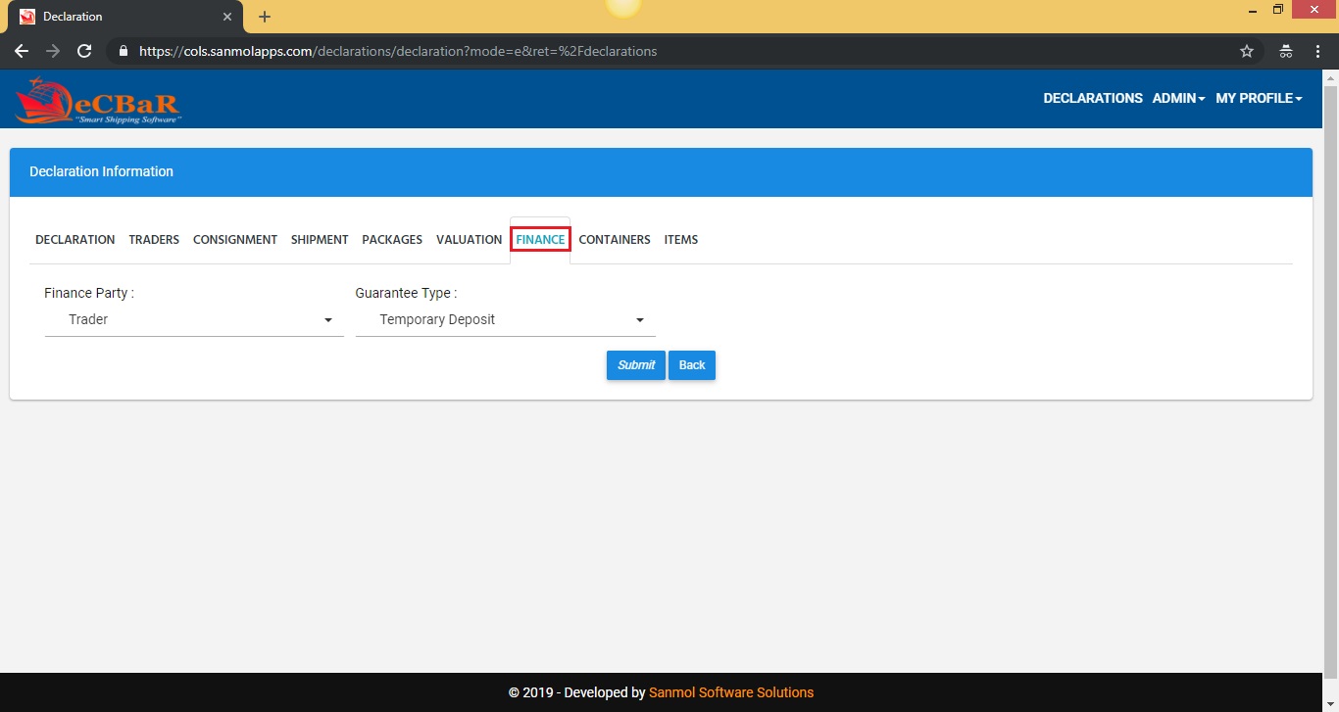Switch to the ITEMS tab
1339x712 pixels.
click(x=681, y=240)
